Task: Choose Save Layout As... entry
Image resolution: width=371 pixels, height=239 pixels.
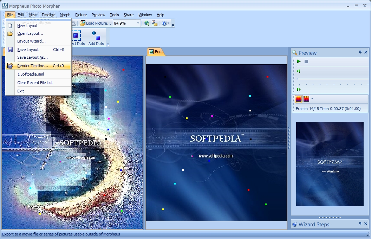Action: coord(38,57)
